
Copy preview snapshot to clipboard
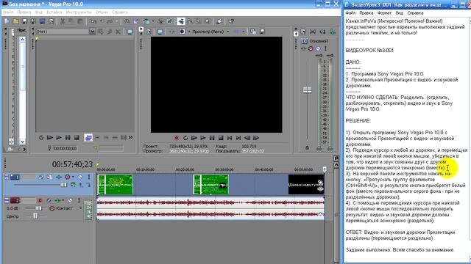[253, 32]
